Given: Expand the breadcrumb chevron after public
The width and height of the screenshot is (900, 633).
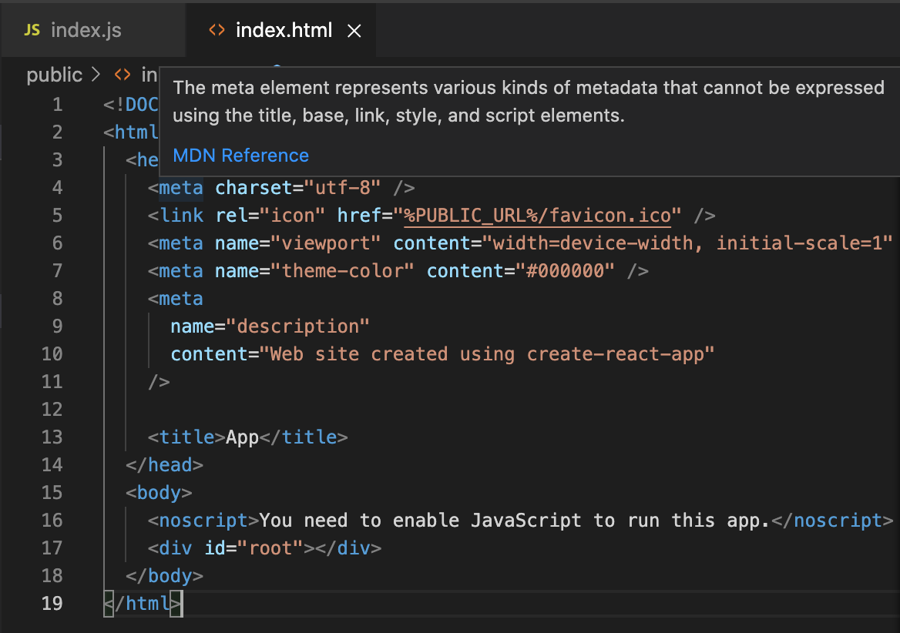Looking at the screenshot, I should pos(96,75).
